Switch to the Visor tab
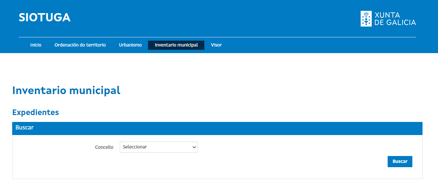The height and width of the screenshot is (196, 438). 216,45
